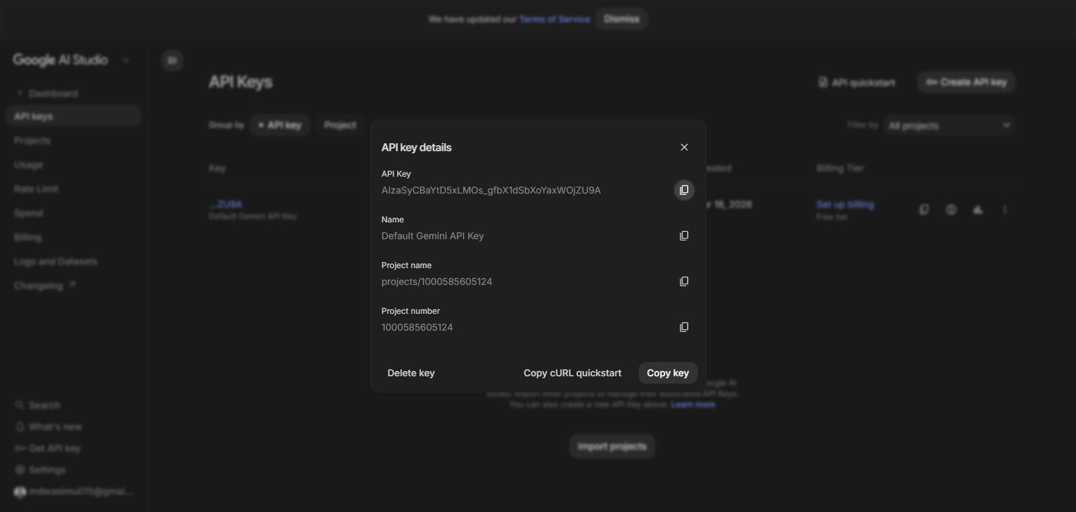Viewport: 1076px width, 512px height.
Task: Click the chart icon in key row
Action: [978, 210]
